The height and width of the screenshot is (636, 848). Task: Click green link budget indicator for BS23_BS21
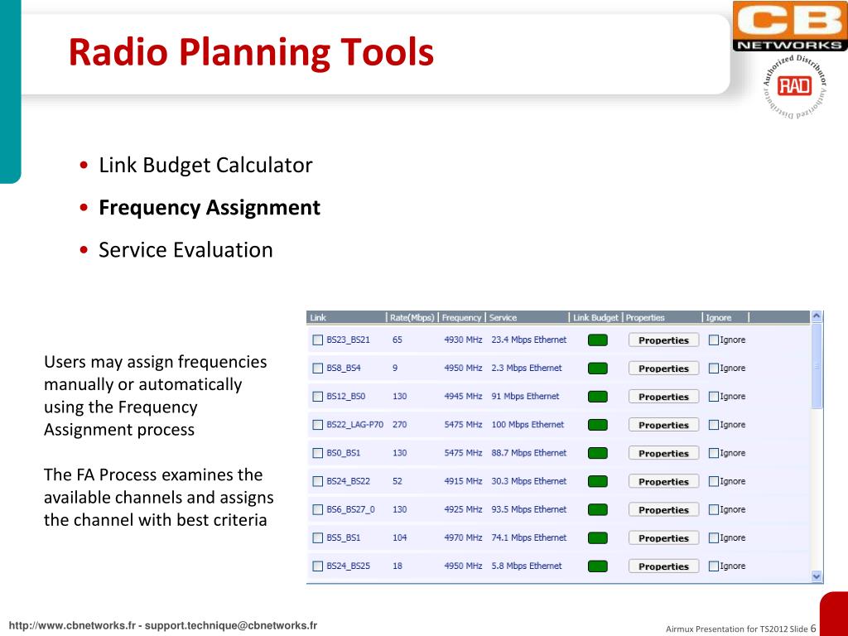click(598, 340)
